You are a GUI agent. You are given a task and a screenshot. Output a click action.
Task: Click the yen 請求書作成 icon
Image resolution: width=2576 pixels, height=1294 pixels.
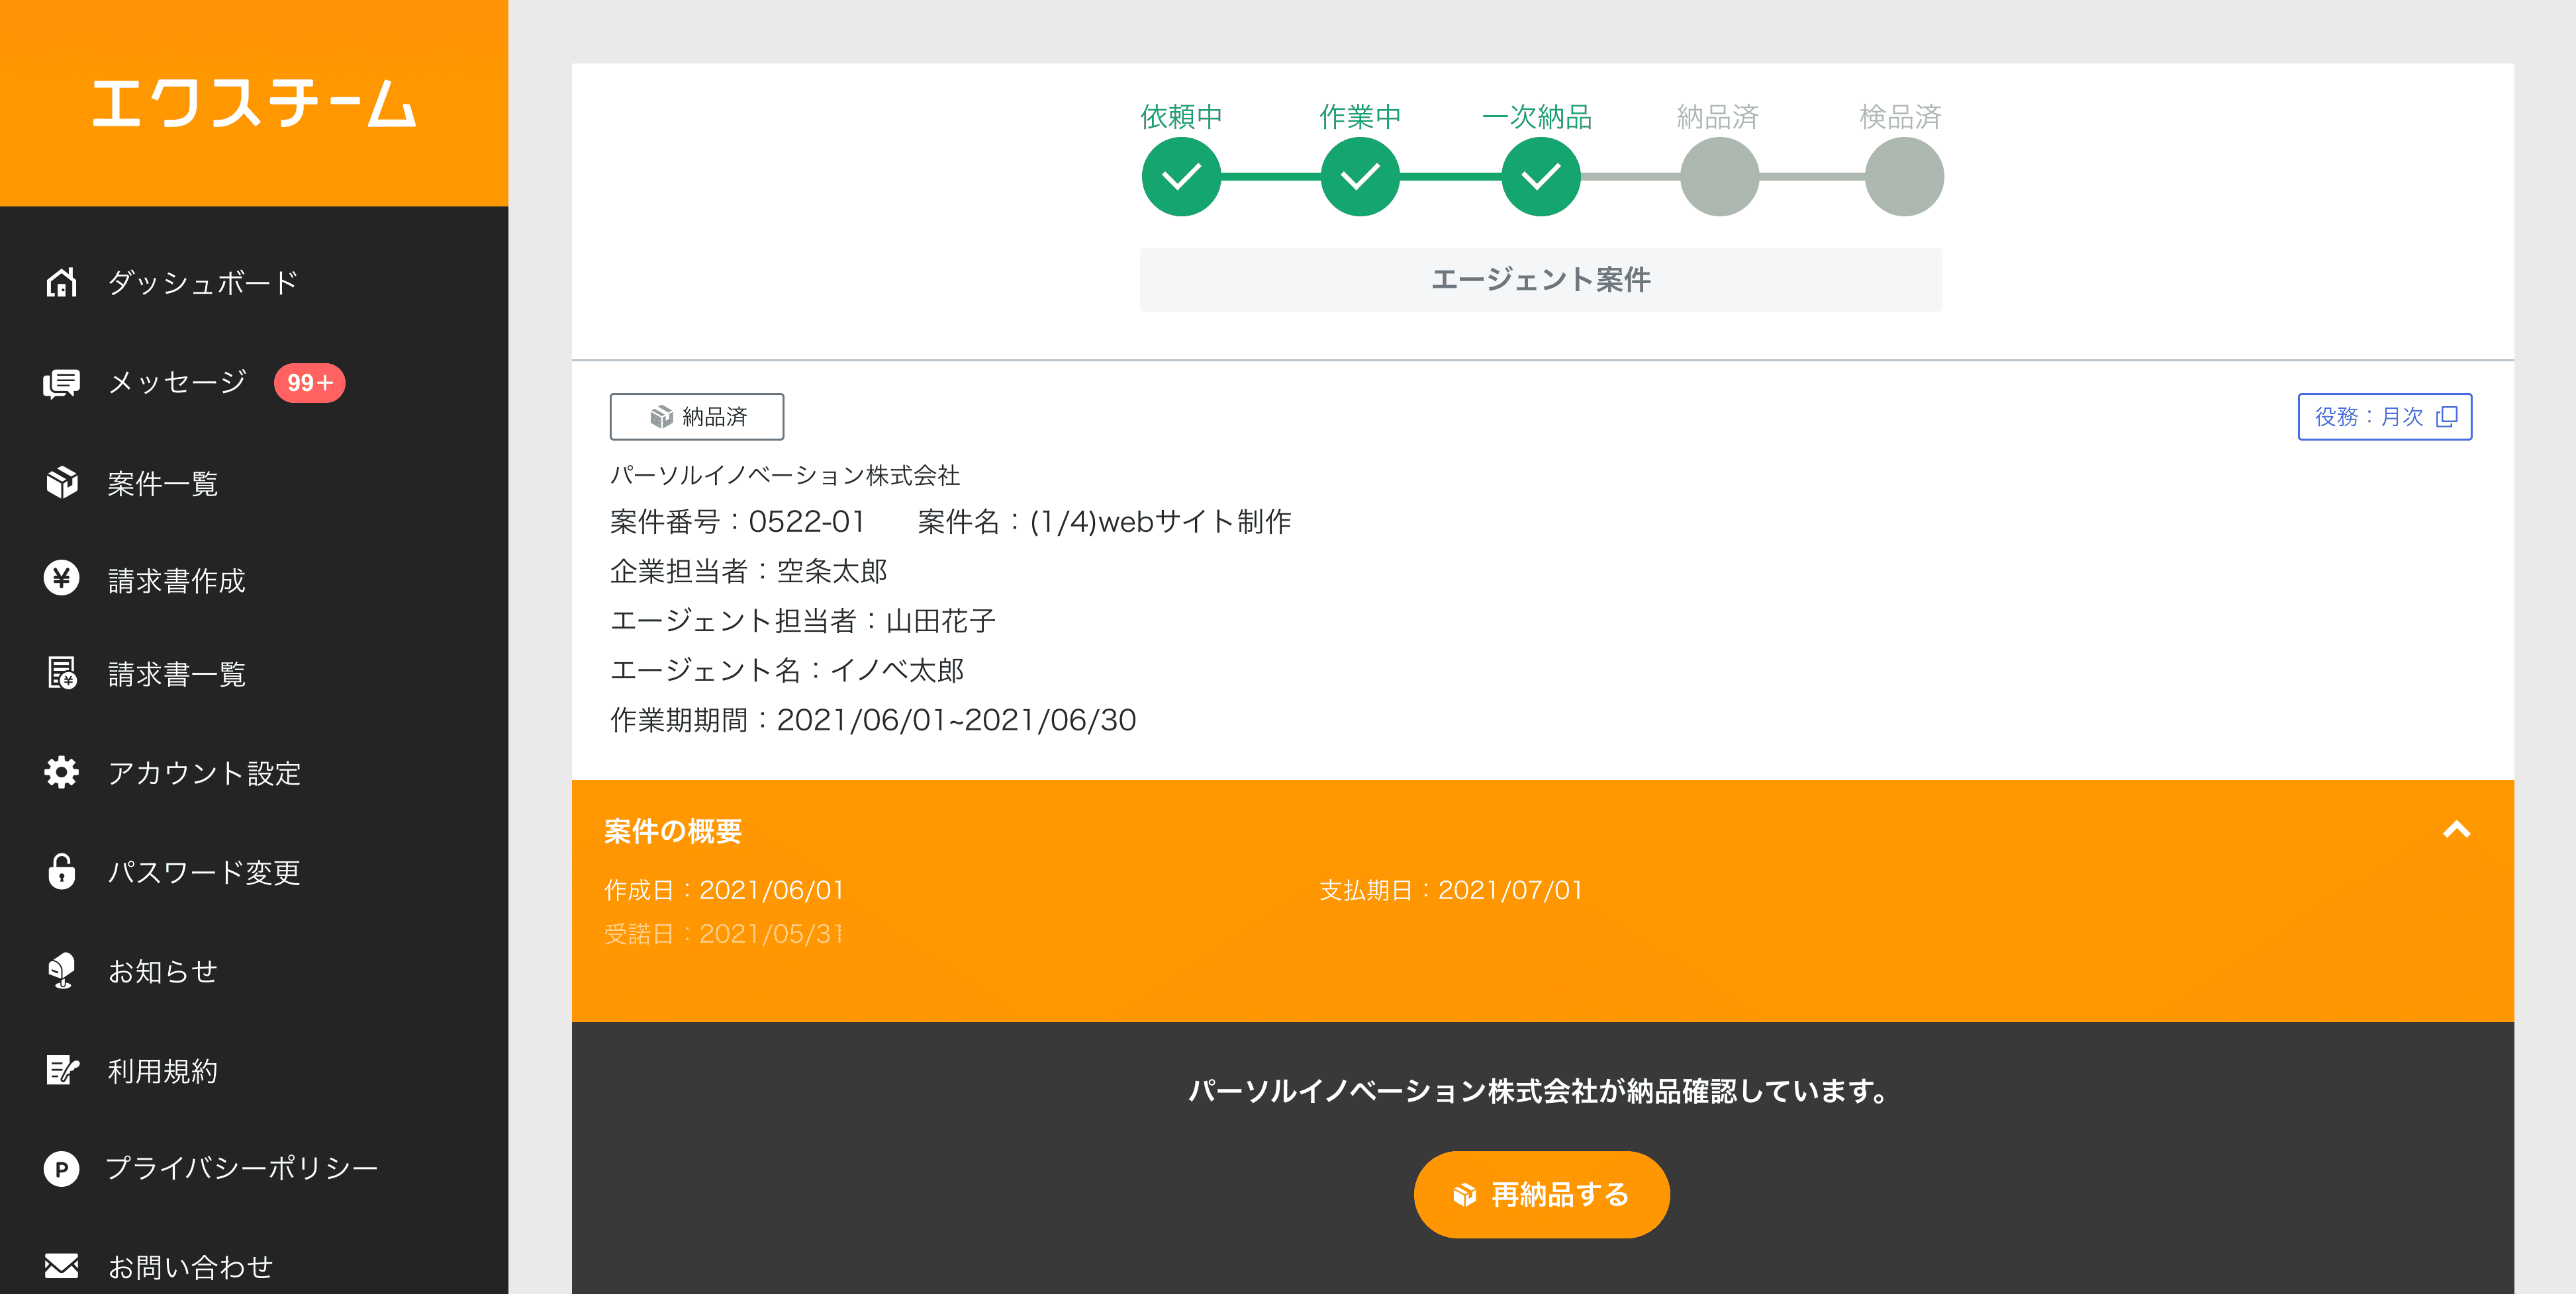[61, 579]
